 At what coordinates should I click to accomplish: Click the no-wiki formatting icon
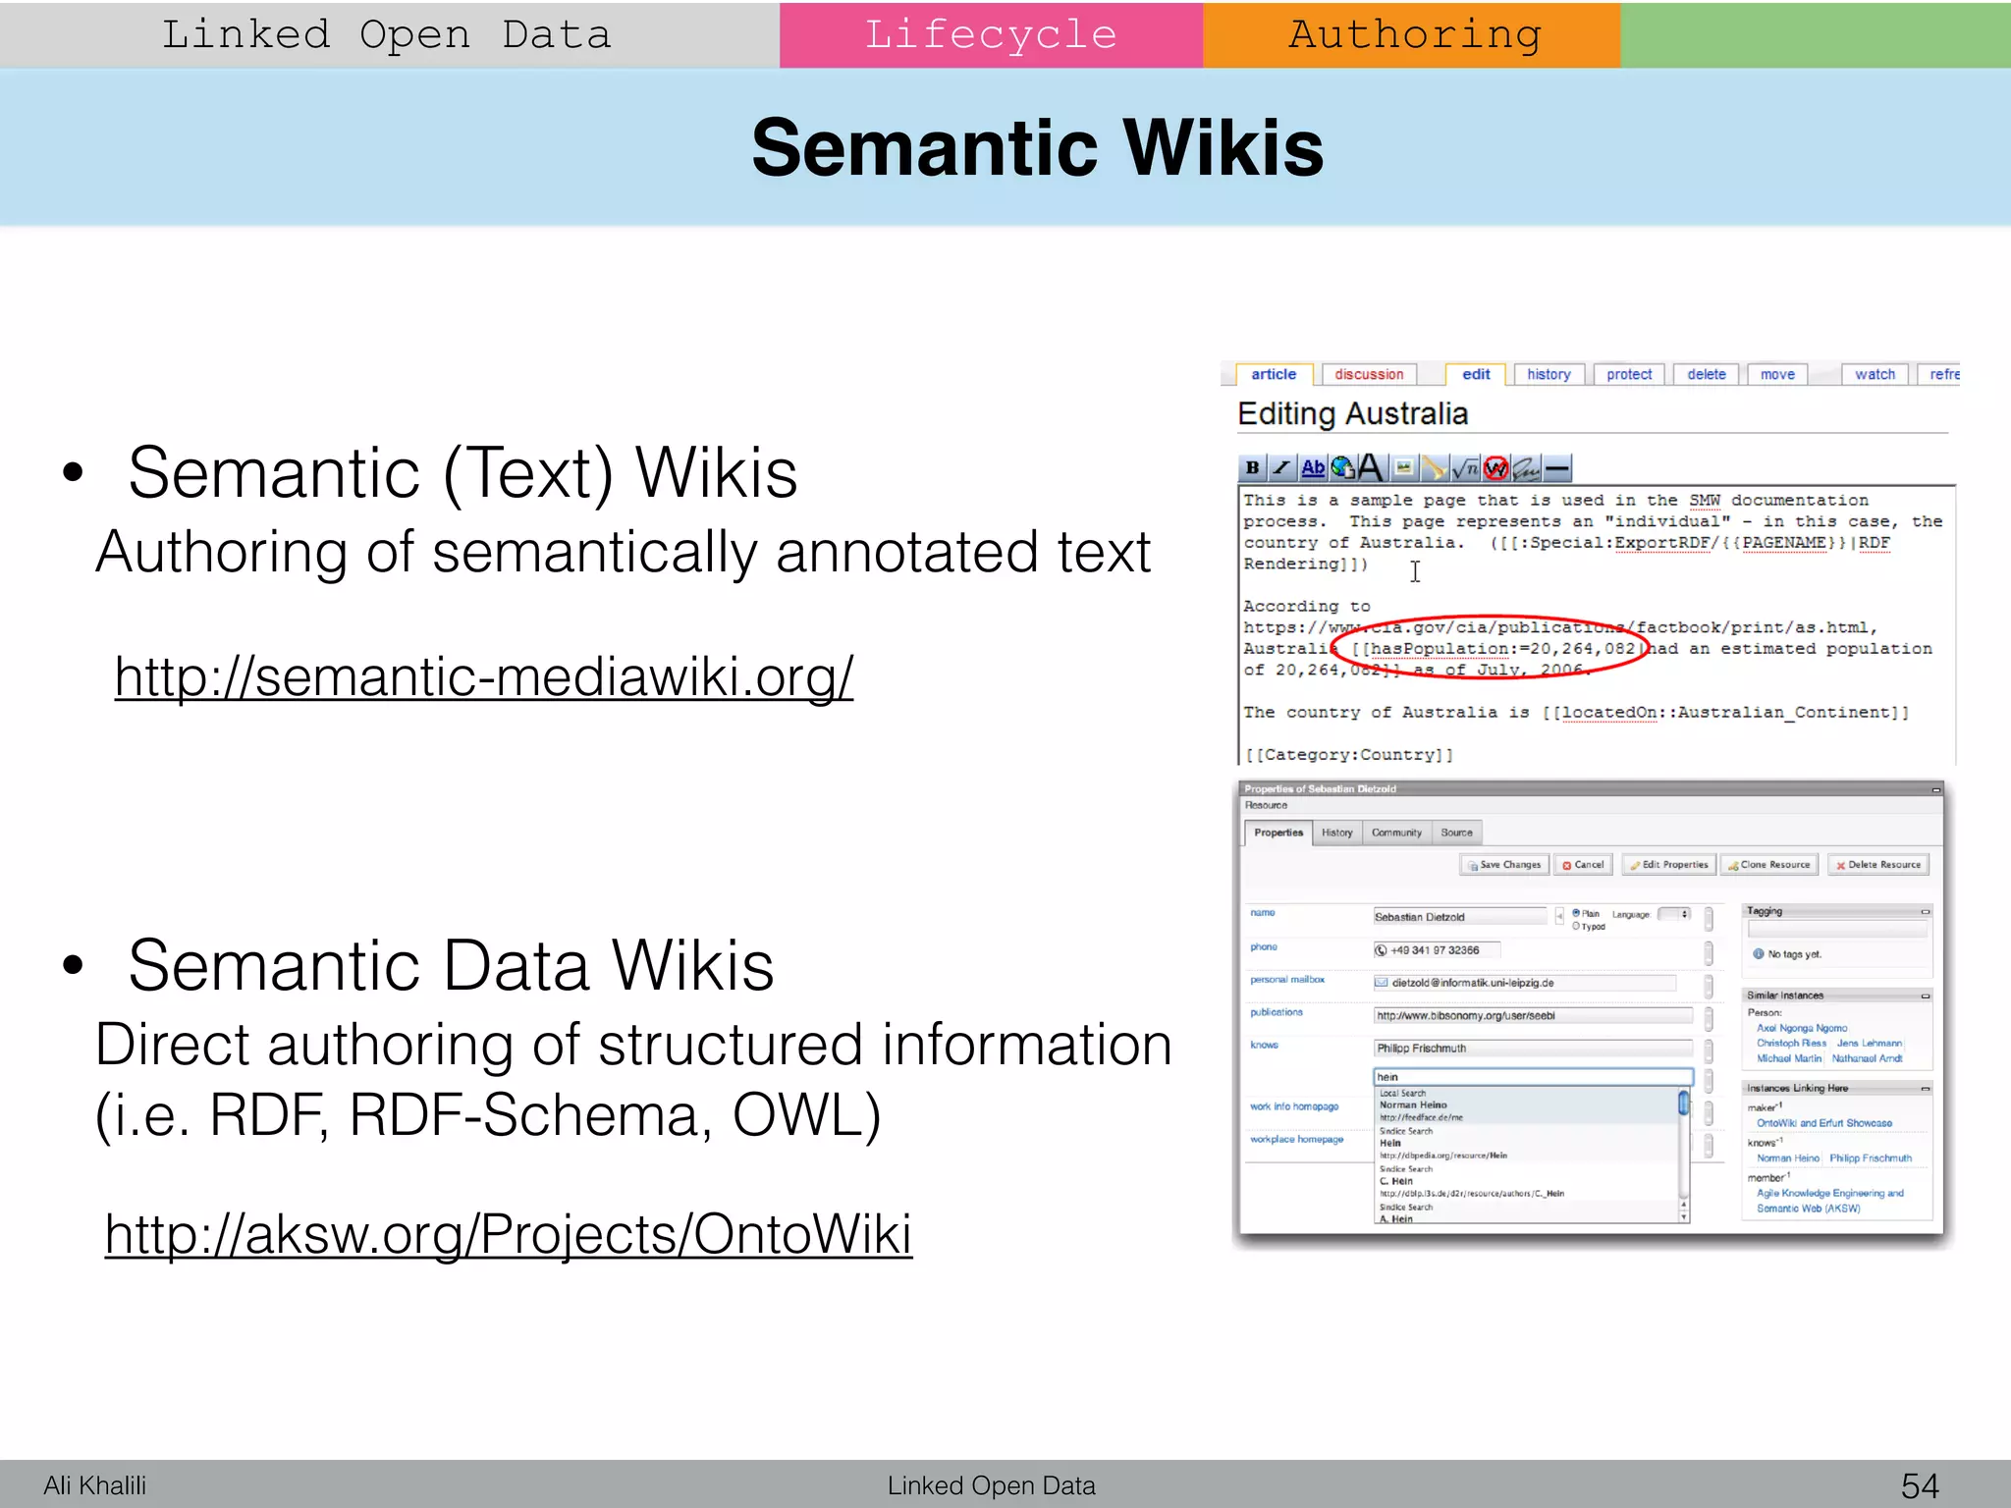pos(1495,469)
